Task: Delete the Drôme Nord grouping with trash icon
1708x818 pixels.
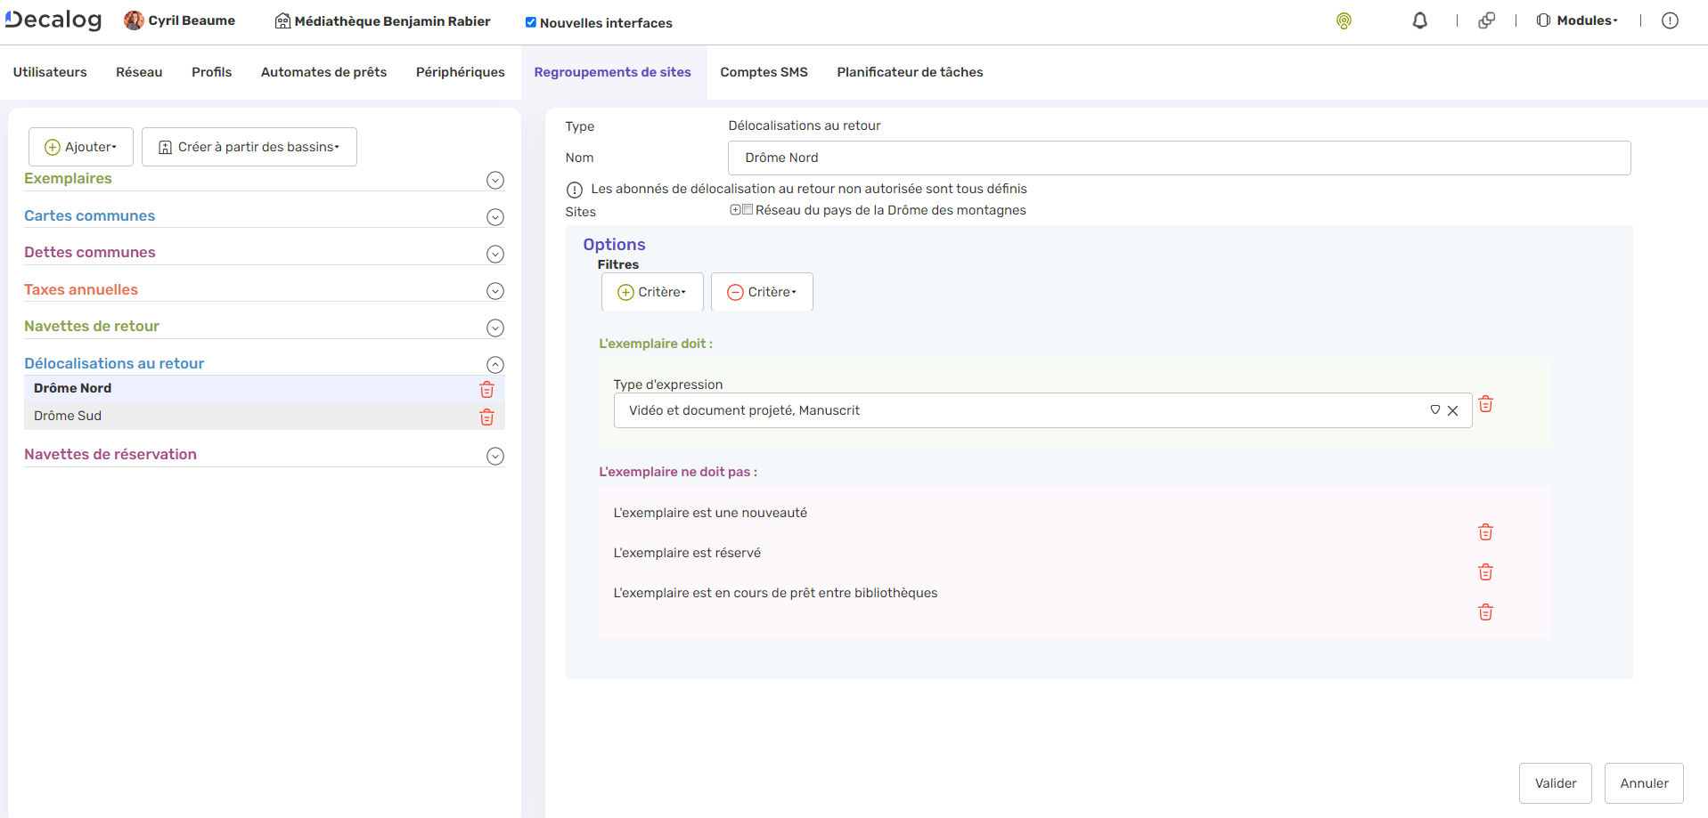Action: click(486, 389)
